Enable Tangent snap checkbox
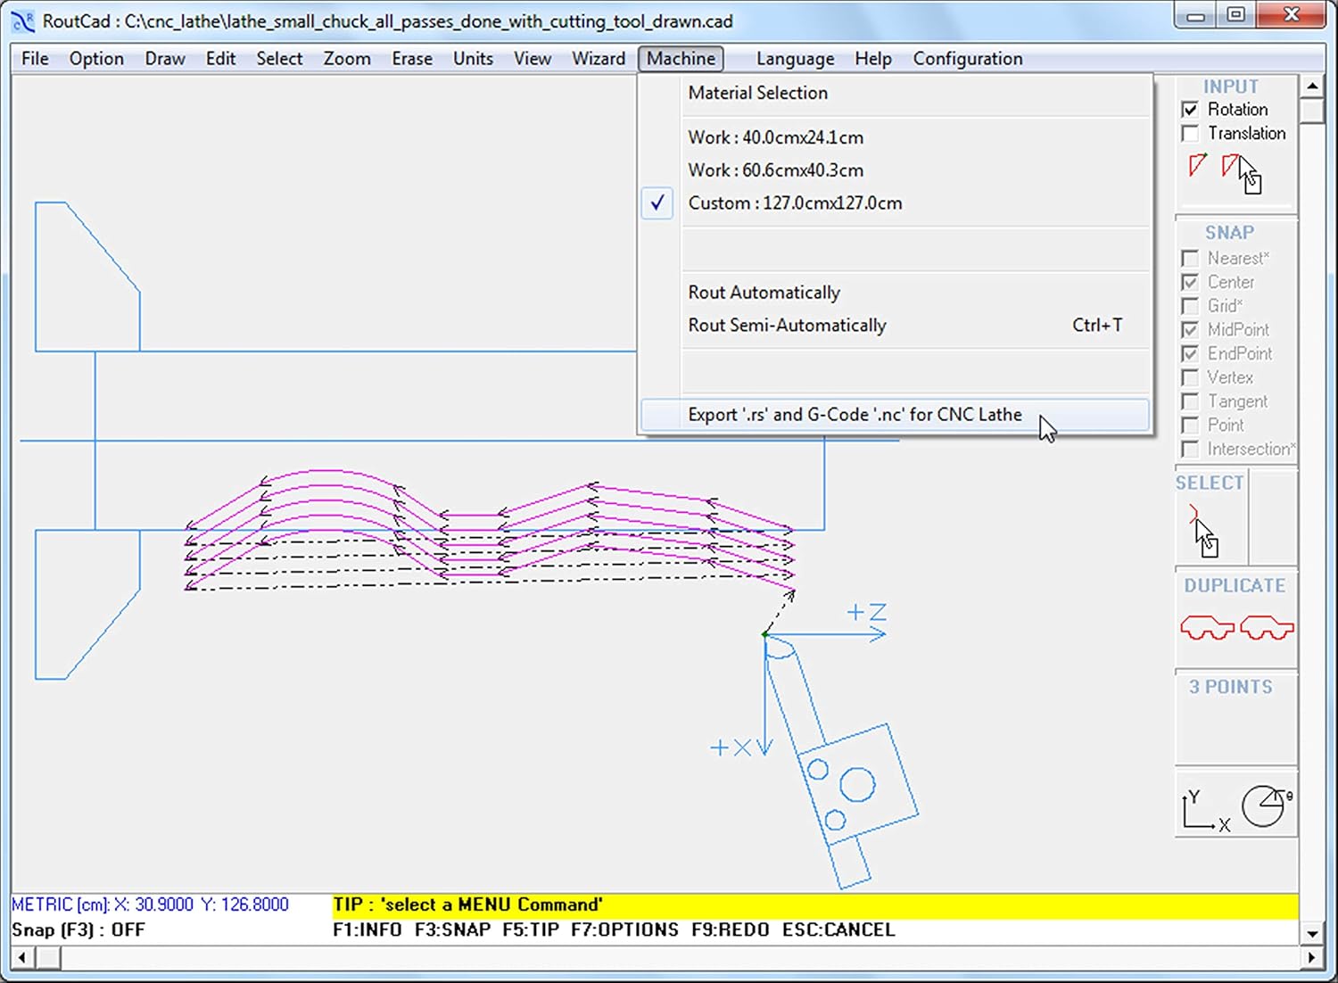1338x983 pixels. click(1190, 401)
